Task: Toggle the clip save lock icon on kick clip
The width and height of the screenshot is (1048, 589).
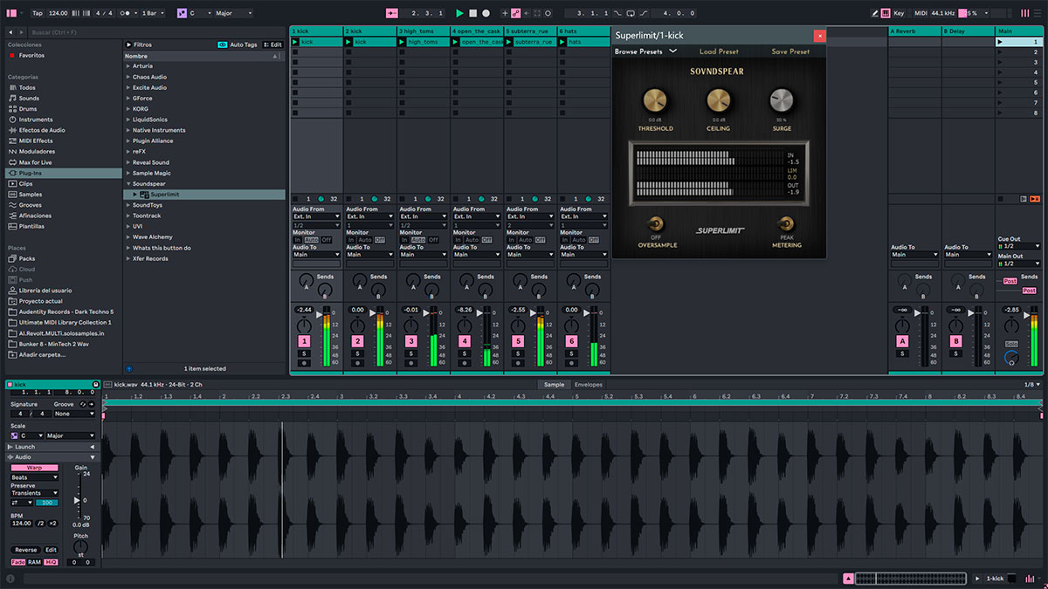Action: point(95,384)
